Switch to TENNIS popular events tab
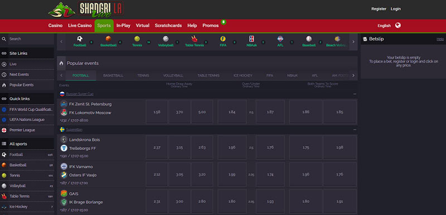 (x=143, y=76)
